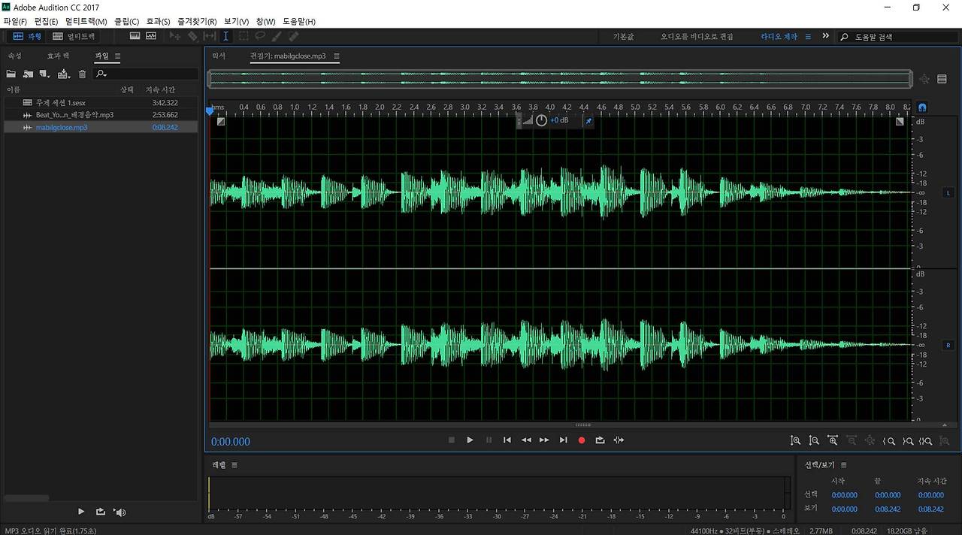Open the Files panel menu
Viewport: 962px width, 535px height.
pos(118,56)
